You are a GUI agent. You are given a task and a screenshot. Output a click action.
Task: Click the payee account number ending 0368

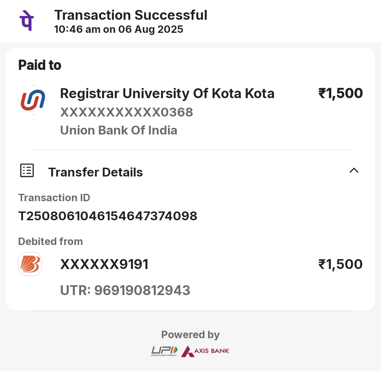(x=126, y=112)
